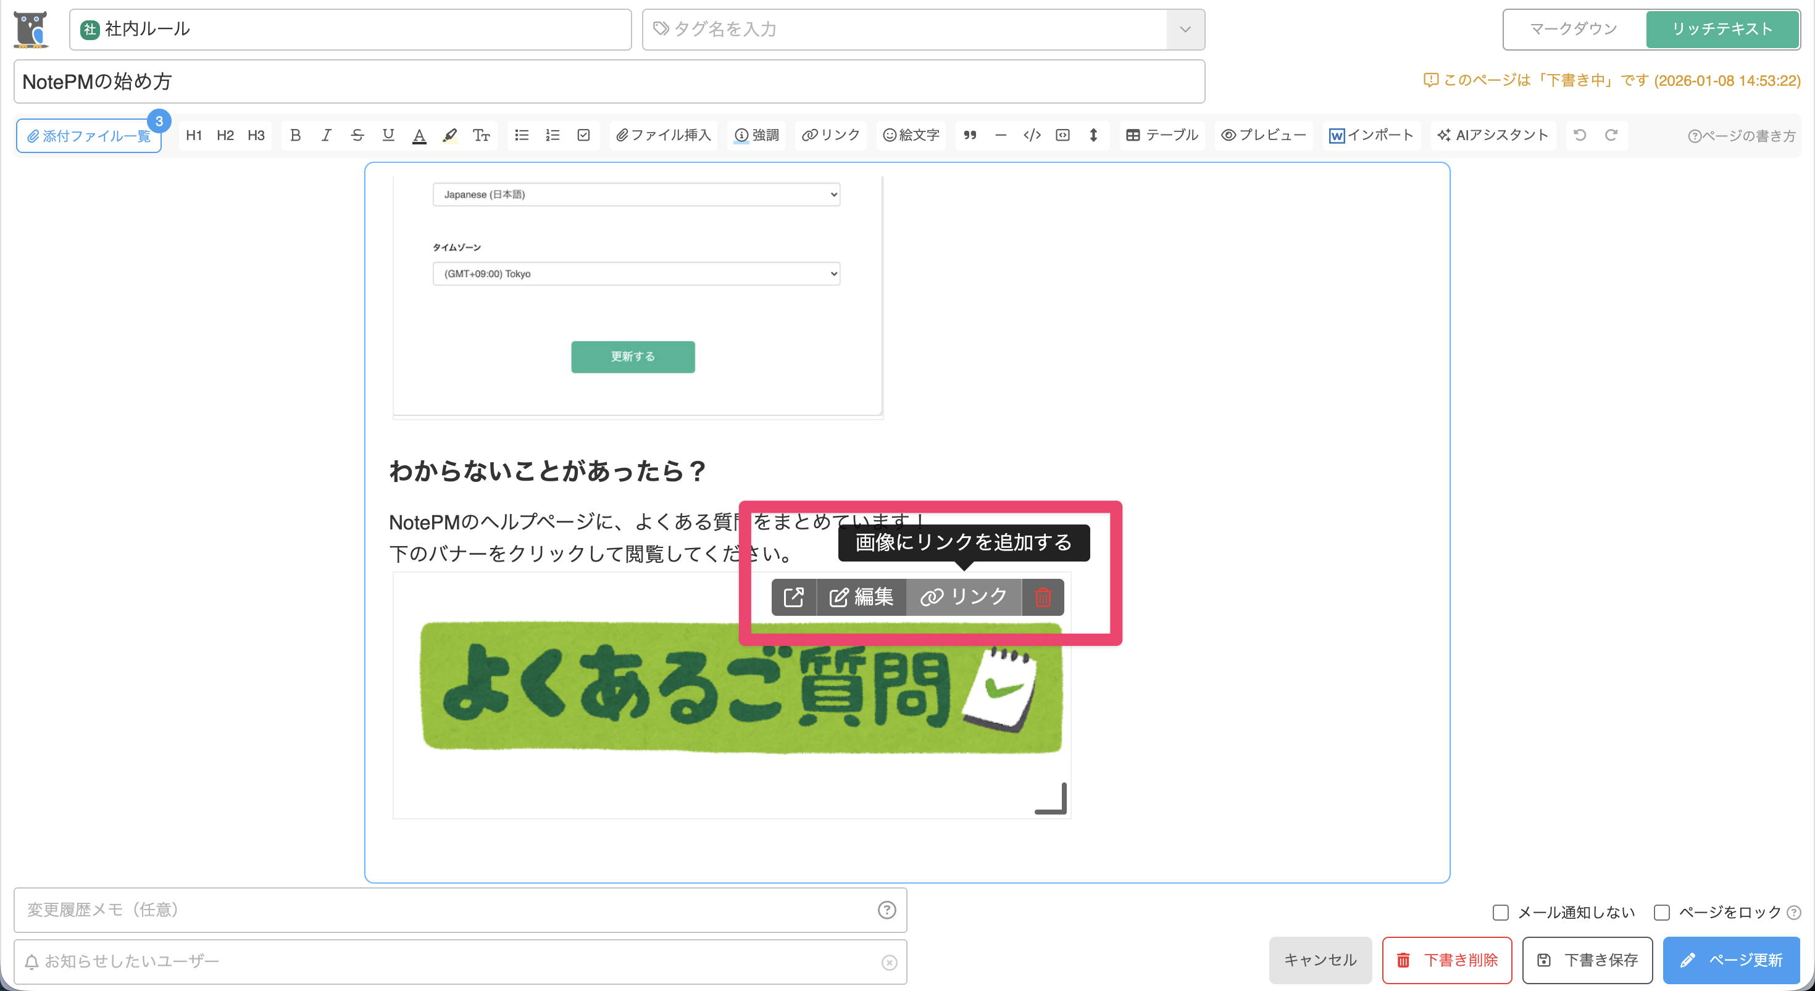Screen dimensions: 1815x991
Task: Apply italic formatting
Action: [x=326, y=135]
